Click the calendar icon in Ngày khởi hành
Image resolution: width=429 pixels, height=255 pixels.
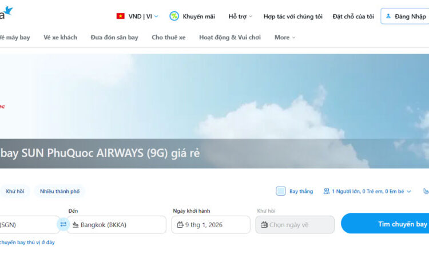click(180, 225)
